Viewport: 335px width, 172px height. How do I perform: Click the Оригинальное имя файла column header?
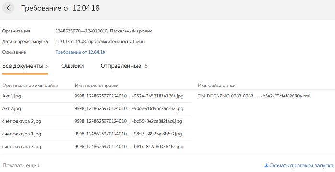coord(30,86)
